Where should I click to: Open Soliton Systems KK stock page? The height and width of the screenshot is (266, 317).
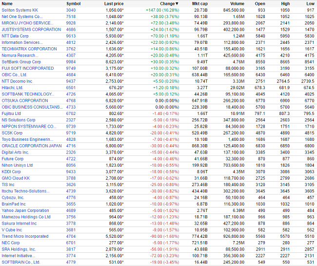20,10
